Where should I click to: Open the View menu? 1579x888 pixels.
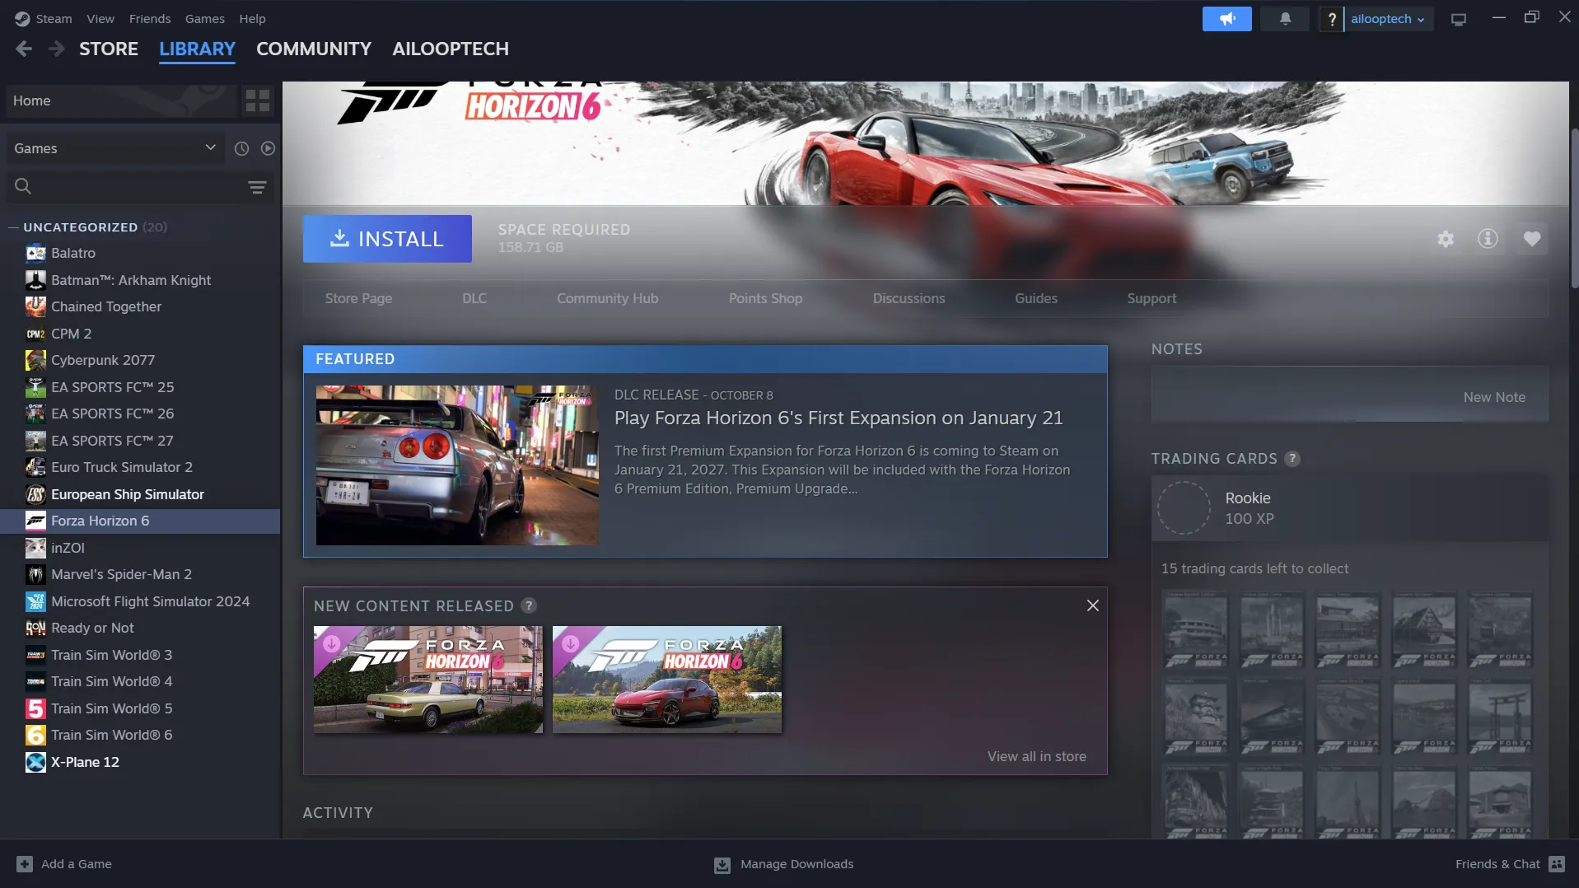point(100,19)
